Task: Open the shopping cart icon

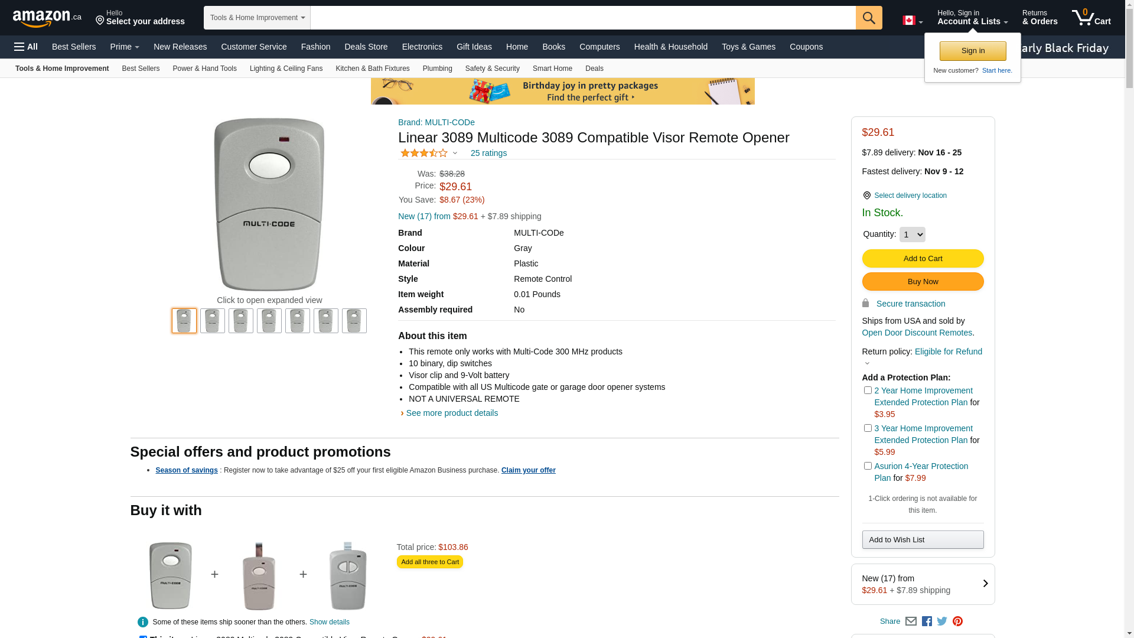Action: (1091, 18)
